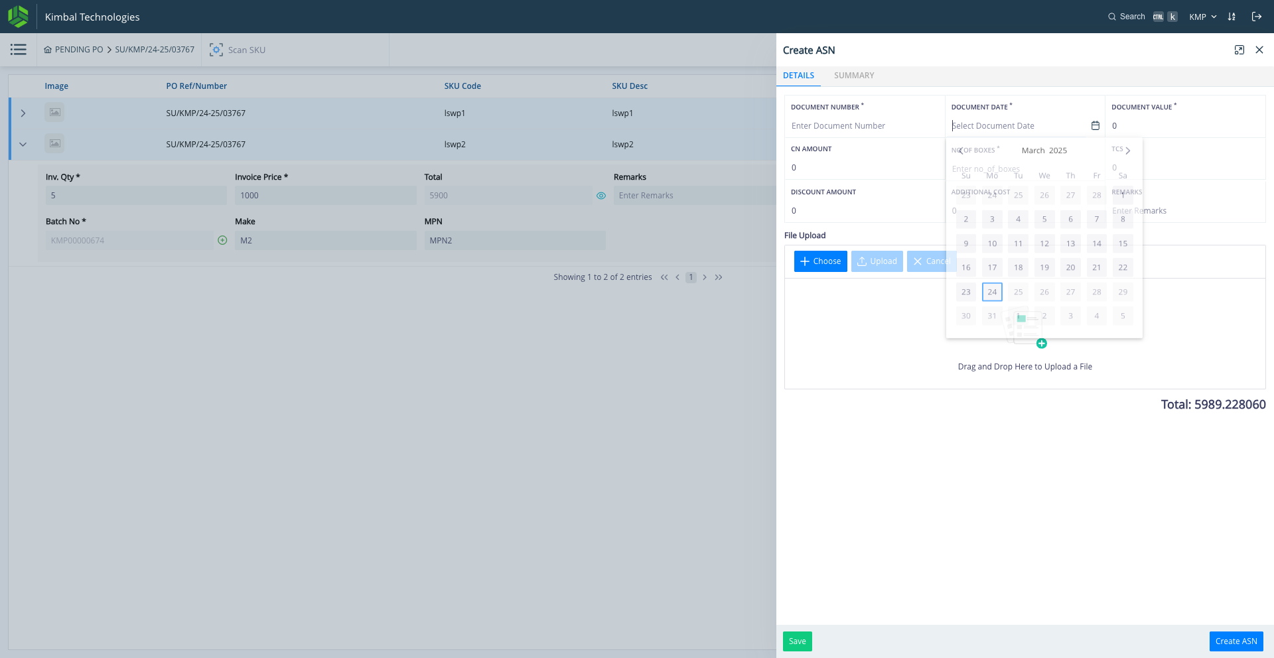Viewport: 1274px width, 658px height.
Task: Go to next month in calendar
Action: [x=1128, y=151]
